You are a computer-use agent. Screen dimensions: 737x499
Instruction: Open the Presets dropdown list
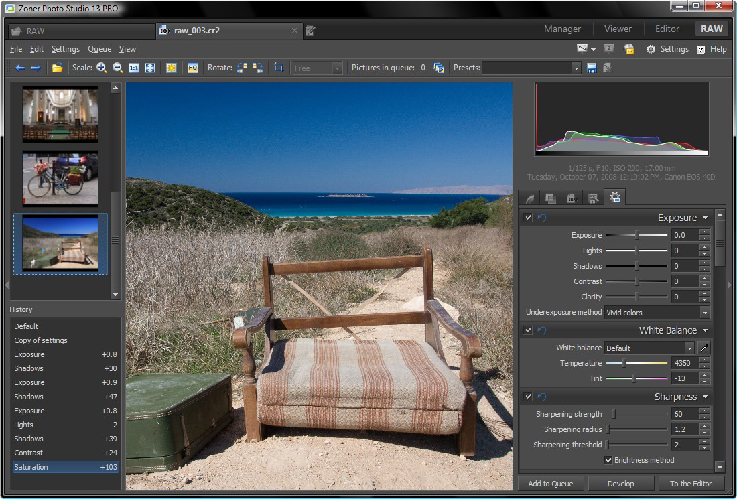tap(575, 67)
